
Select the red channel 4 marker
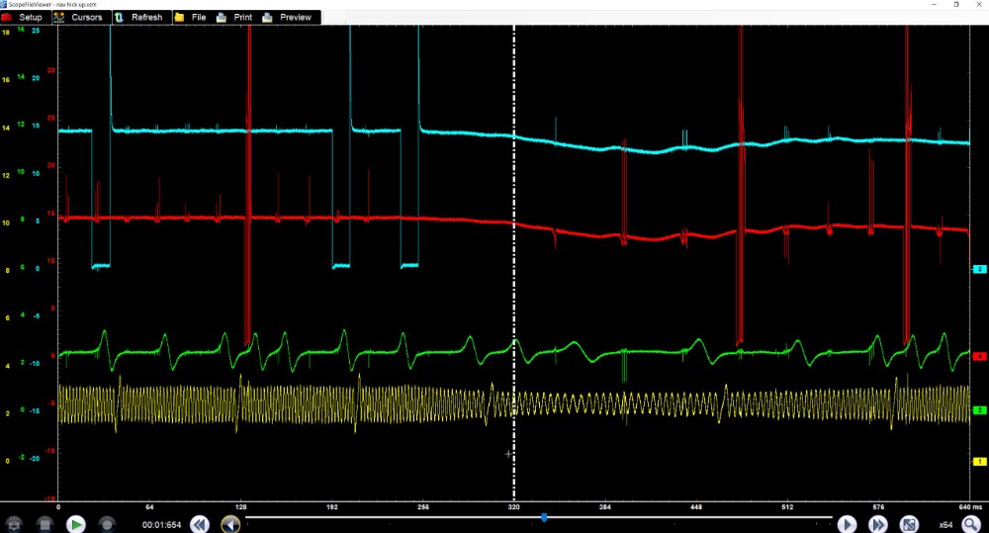coord(979,355)
